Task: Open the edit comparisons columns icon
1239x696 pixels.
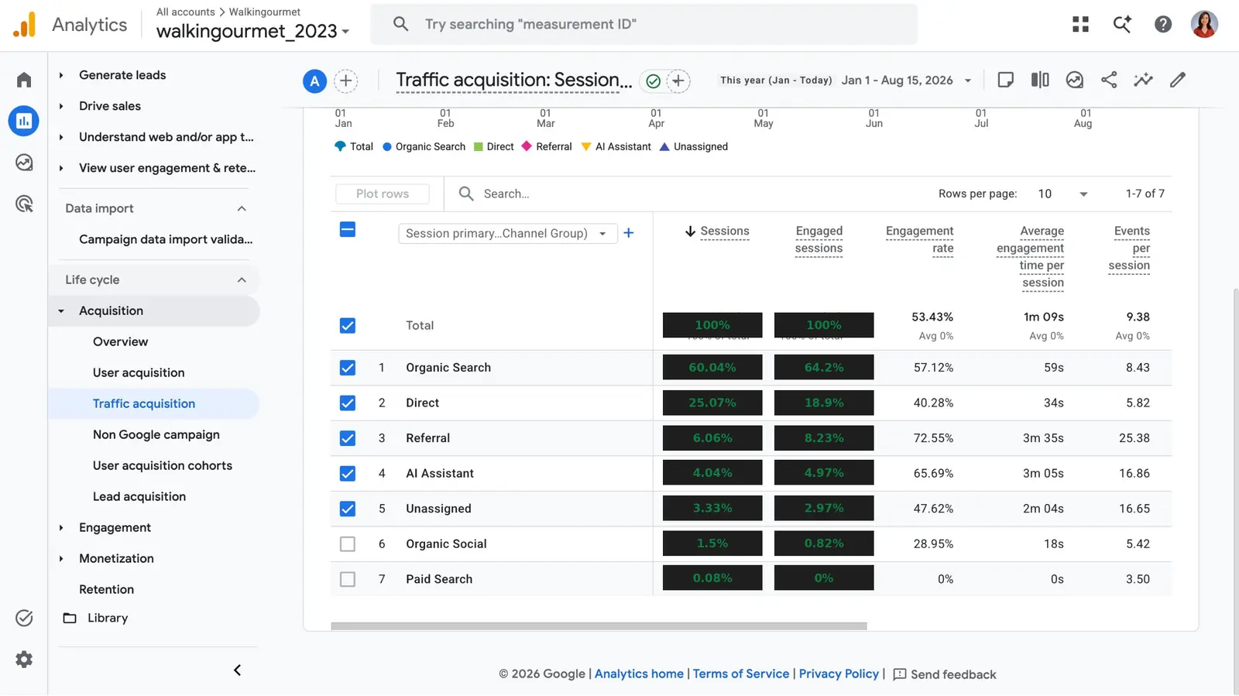Action: [1040, 80]
